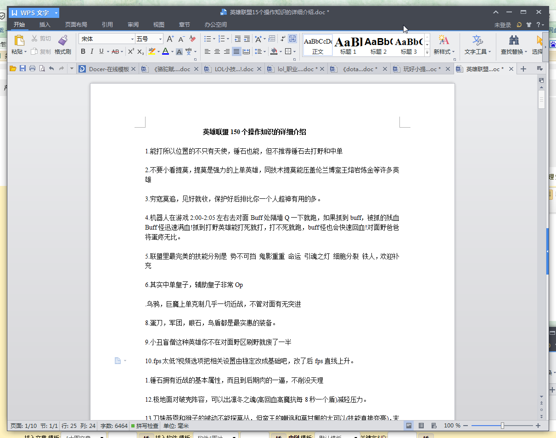The height and width of the screenshot is (438, 556).
Task: Expand the styles gallery more arrow
Action: click(427, 53)
